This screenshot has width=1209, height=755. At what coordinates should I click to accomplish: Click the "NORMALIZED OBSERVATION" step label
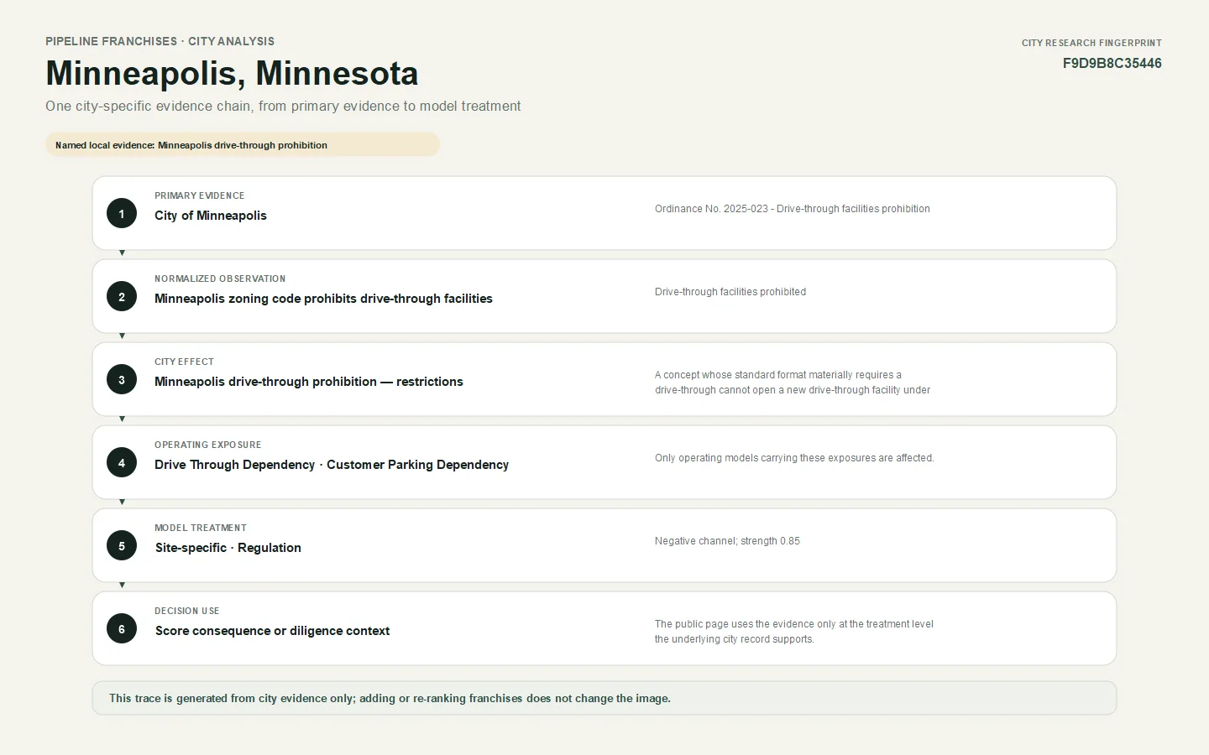point(220,279)
